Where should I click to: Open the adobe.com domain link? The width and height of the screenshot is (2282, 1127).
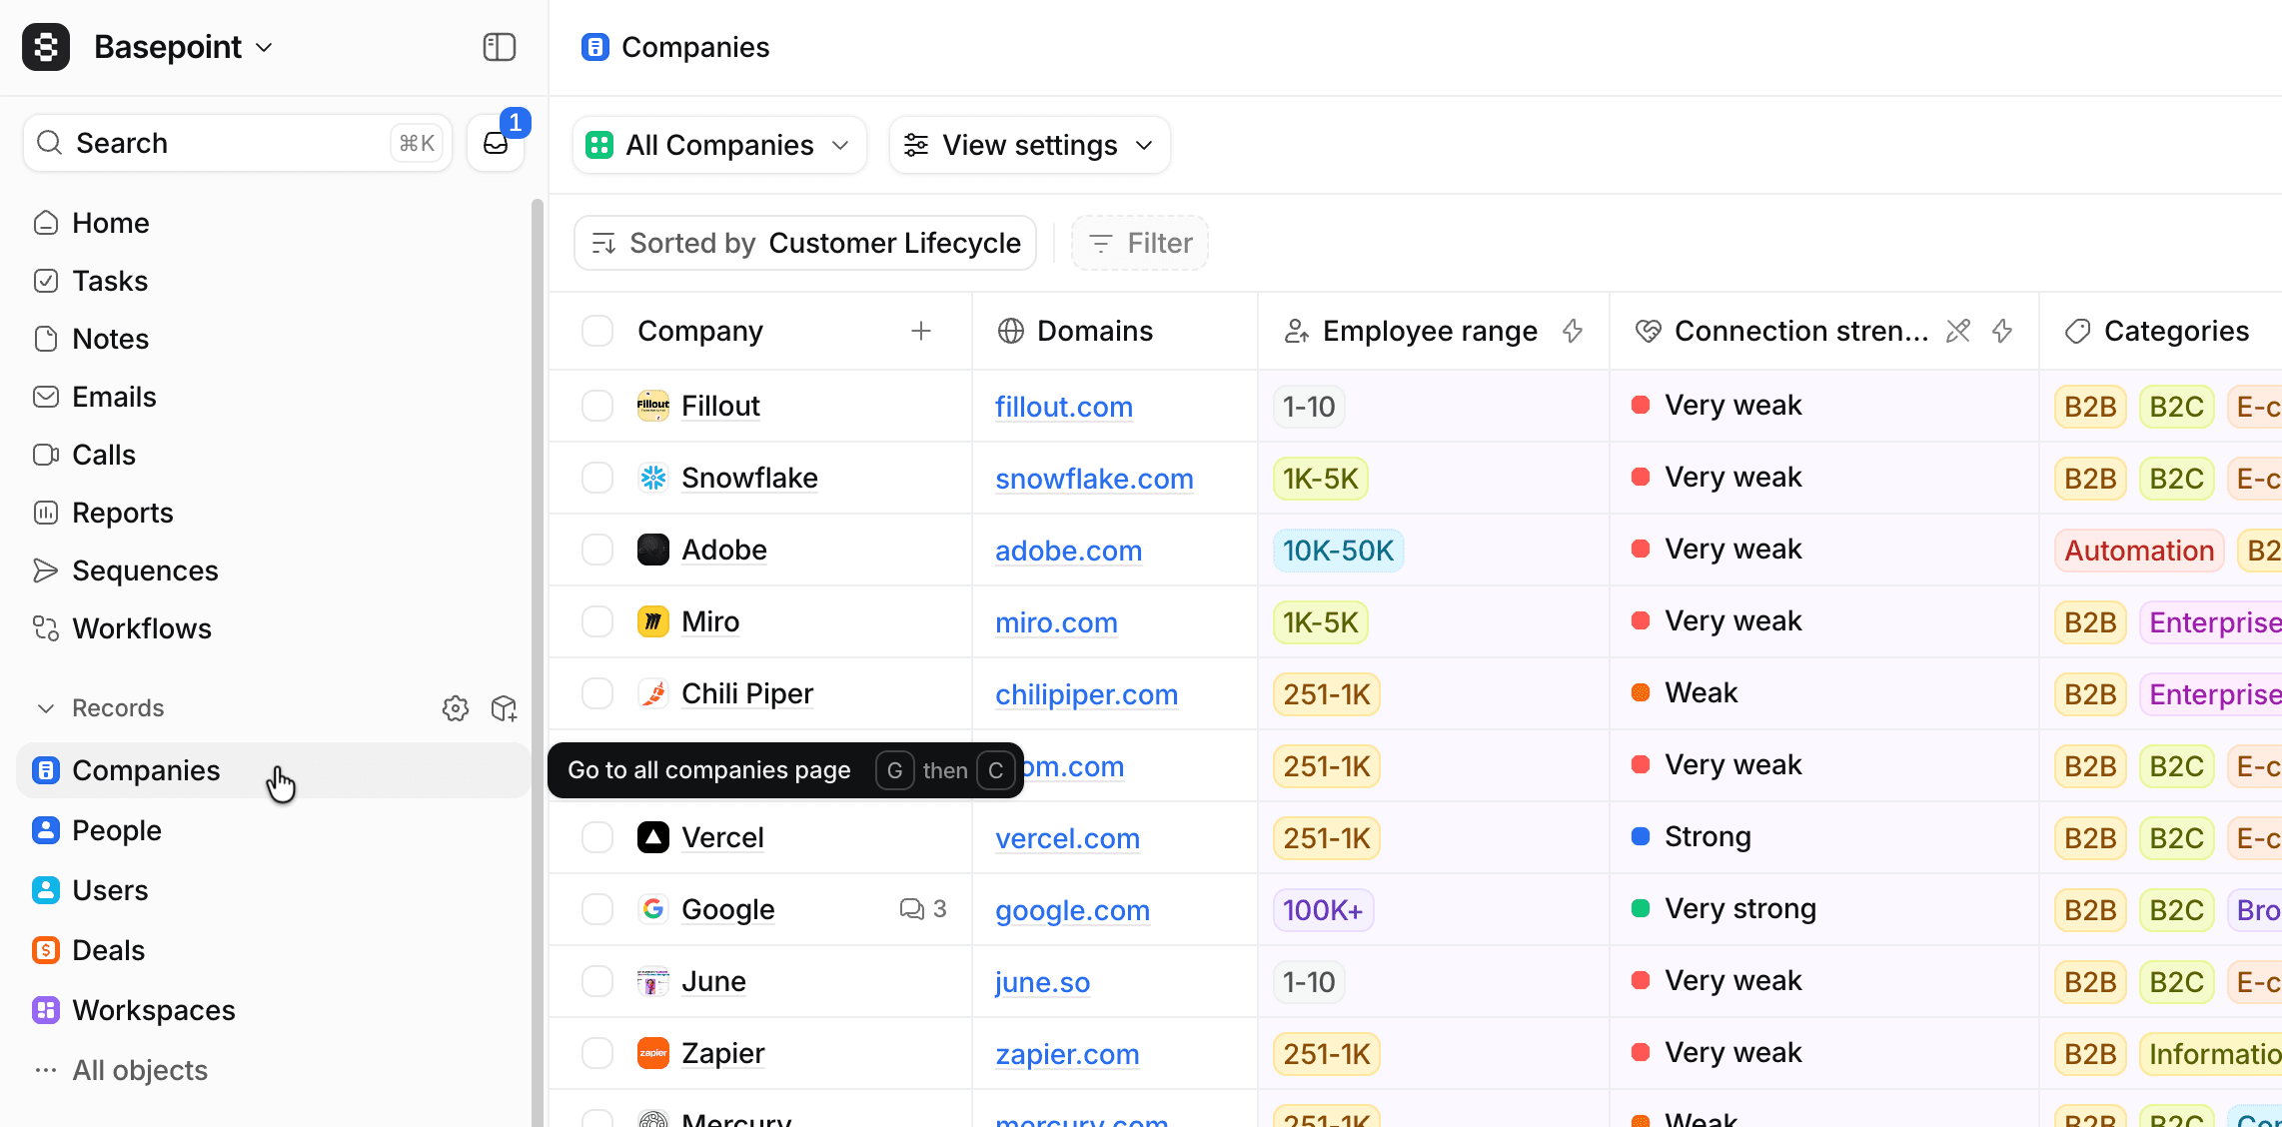click(1068, 551)
